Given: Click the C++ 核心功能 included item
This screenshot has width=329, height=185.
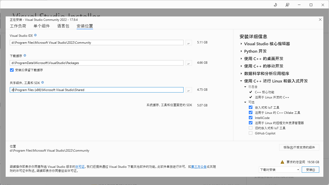Looking at the screenshot, I should pos(264,92).
